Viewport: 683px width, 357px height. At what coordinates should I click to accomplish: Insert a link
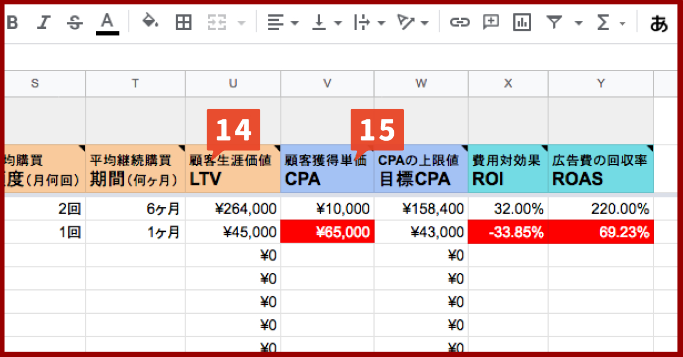pyautogui.click(x=459, y=22)
